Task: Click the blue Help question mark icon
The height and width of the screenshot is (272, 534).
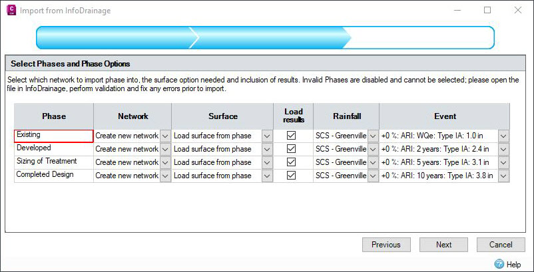Action: 499,264
